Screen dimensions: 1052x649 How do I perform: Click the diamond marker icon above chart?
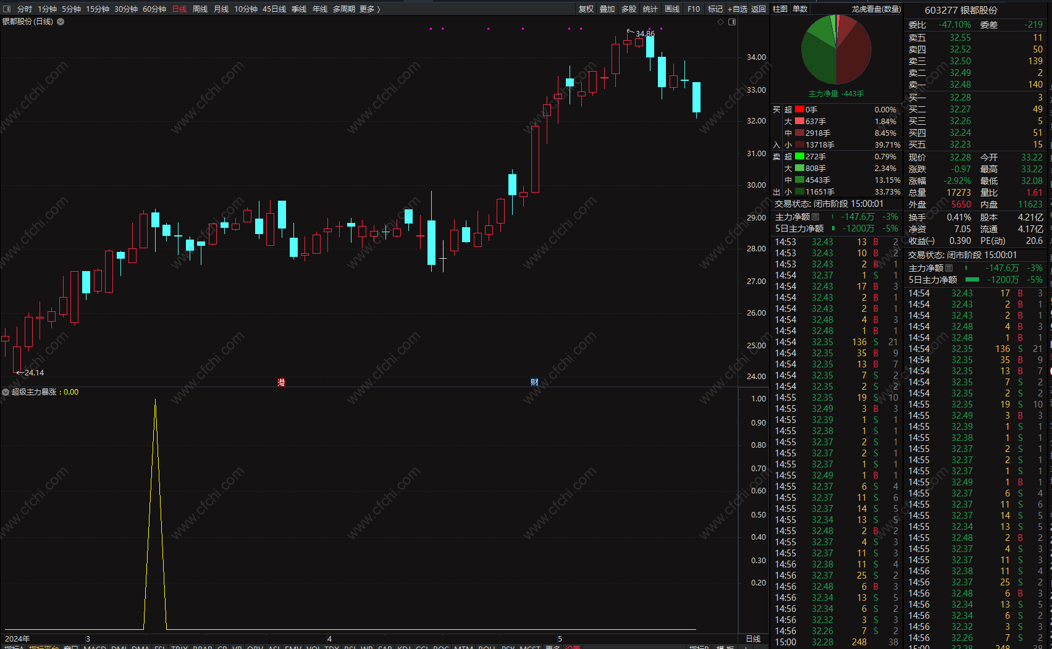(720, 22)
